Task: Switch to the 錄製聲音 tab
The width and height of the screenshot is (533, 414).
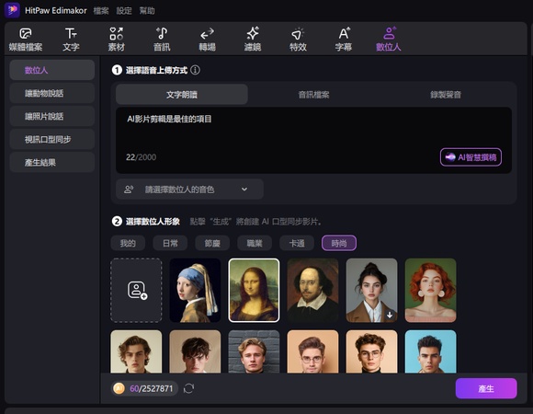Action: pos(446,94)
